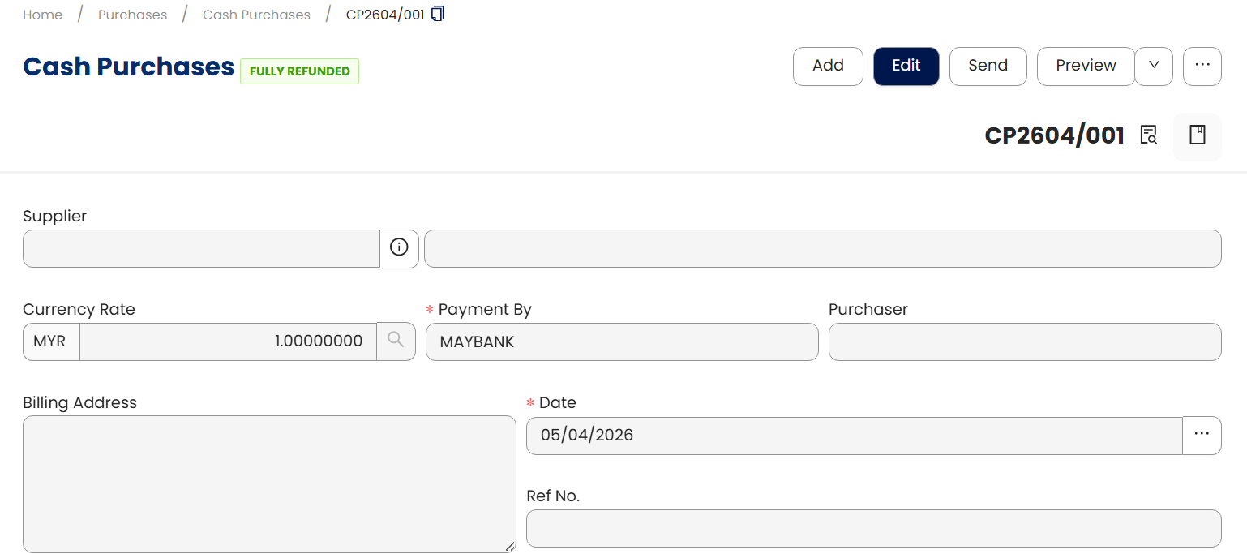Image resolution: width=1247 pixels, height=554 pixels.
Task: Click the bookmark panel icon
Action: click(x=1198, y=135)
